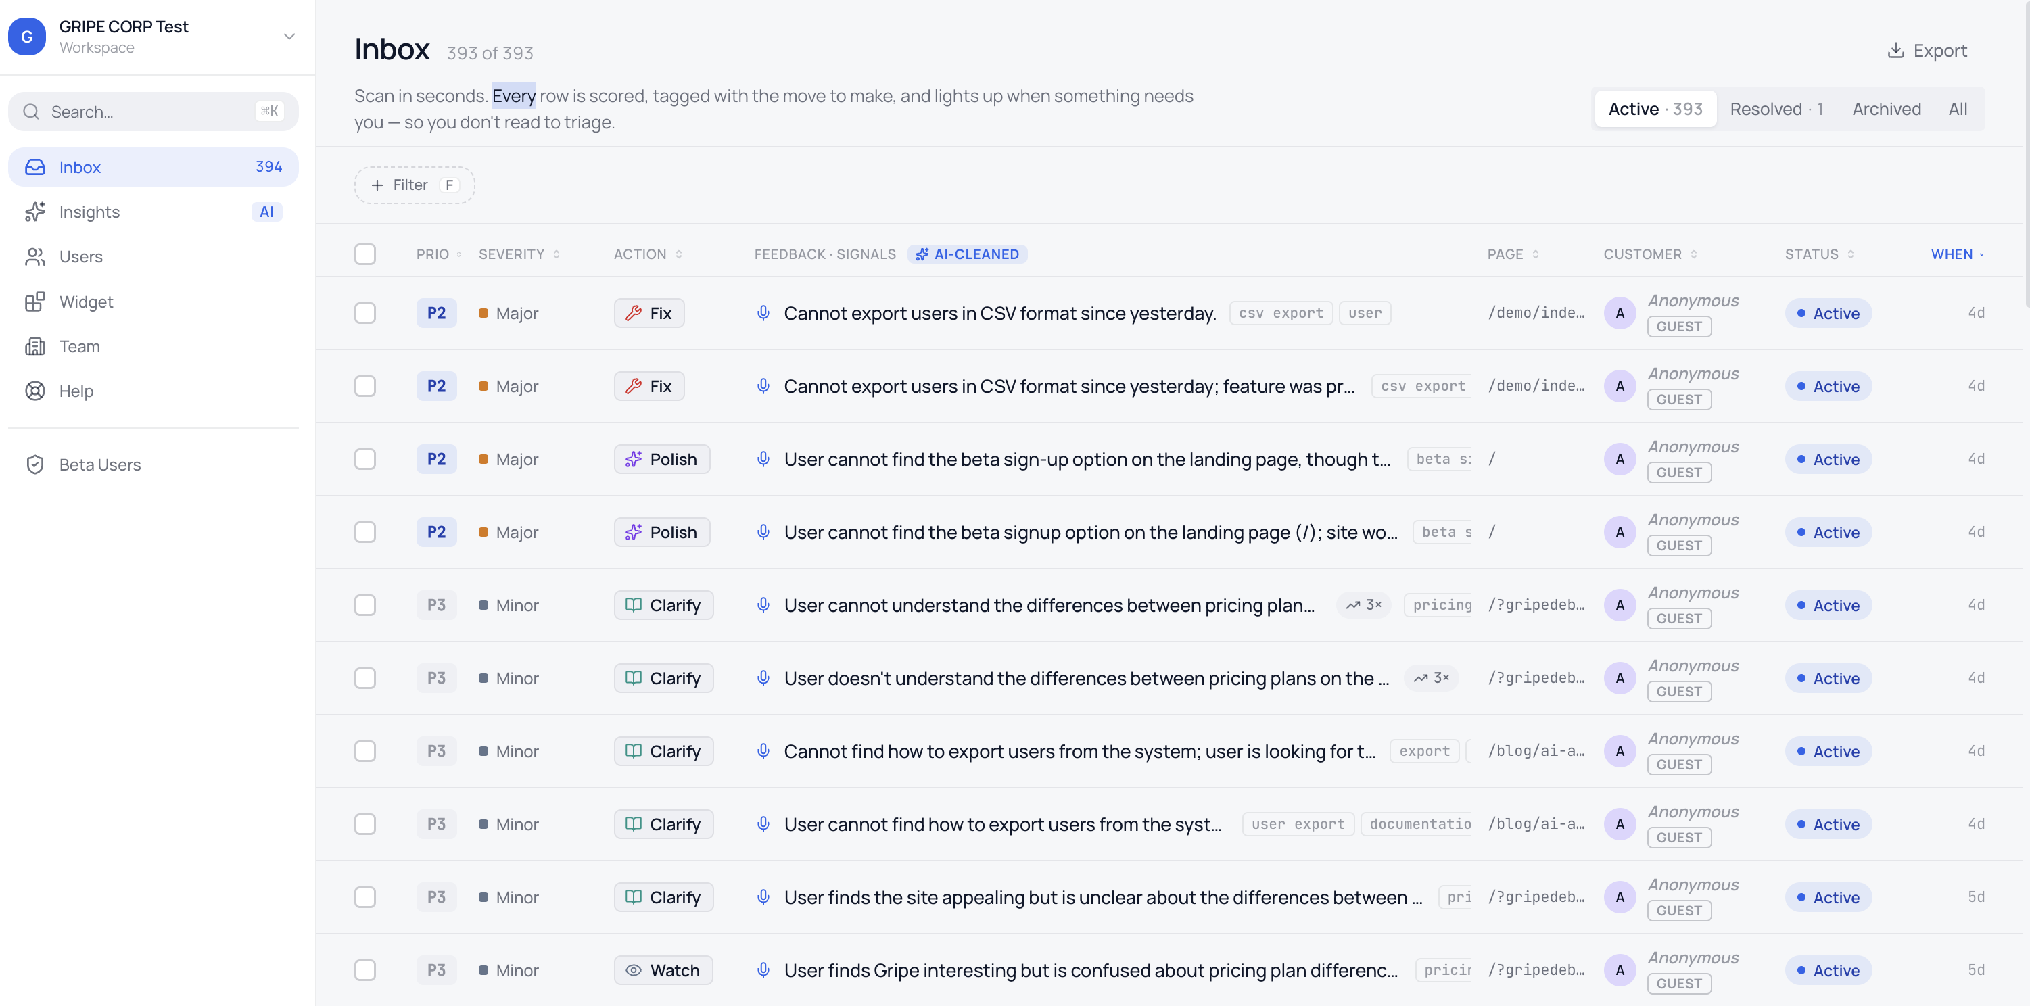Click the /demo/inde... page cell on first row
The image size is (2030, 1006).
(x=1536, y=313)
